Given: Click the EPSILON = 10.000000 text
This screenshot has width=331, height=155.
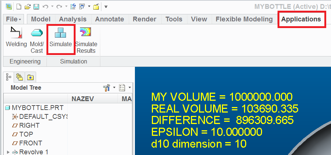Looking at the screenshot, I should pos(207,132).
